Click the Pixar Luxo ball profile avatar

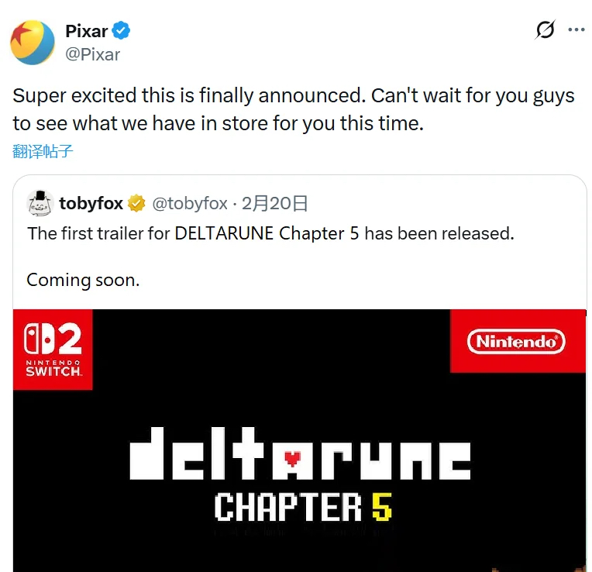click(33, 42)
